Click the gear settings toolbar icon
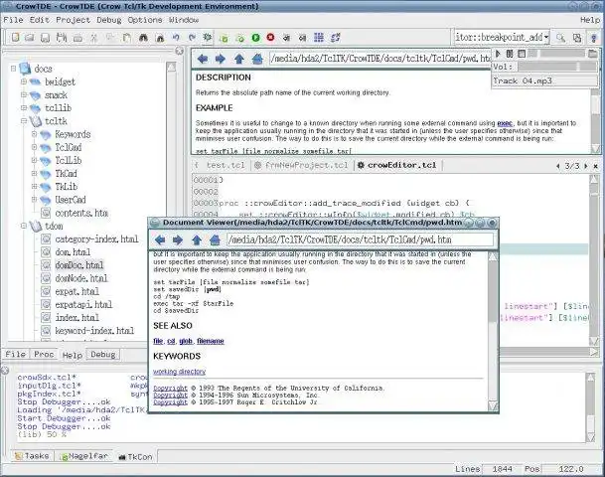Viewport: 605px width, 477px height. click(x=208, y=37)
